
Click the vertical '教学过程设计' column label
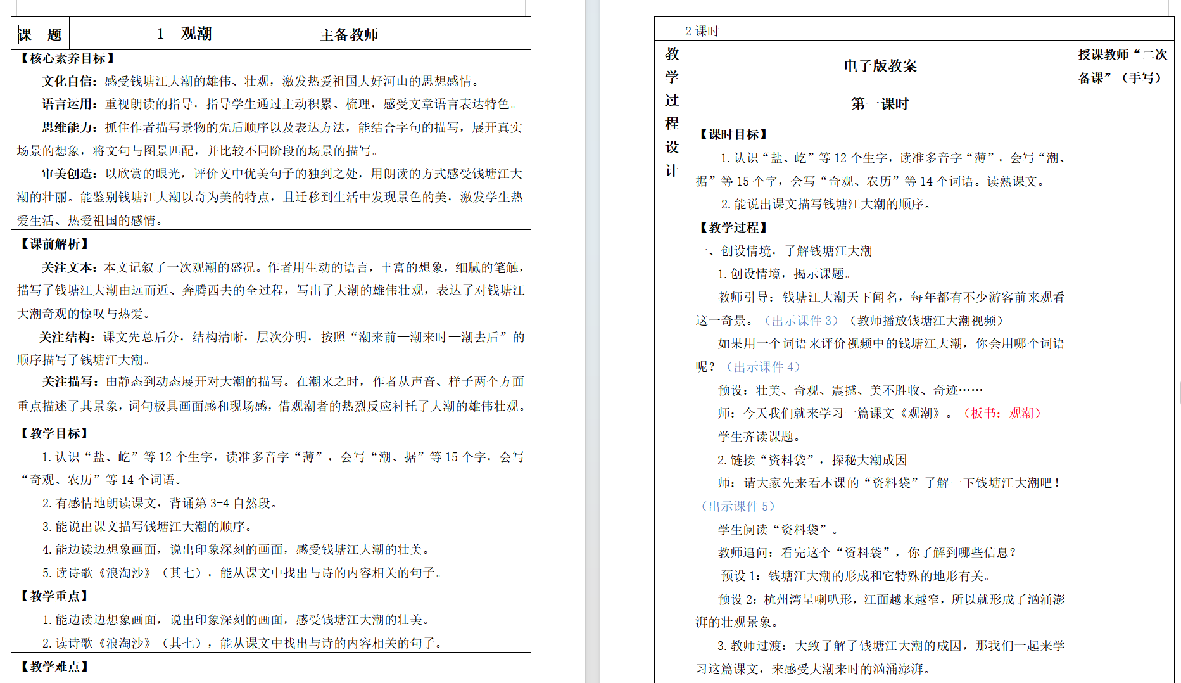pos(672,112)
